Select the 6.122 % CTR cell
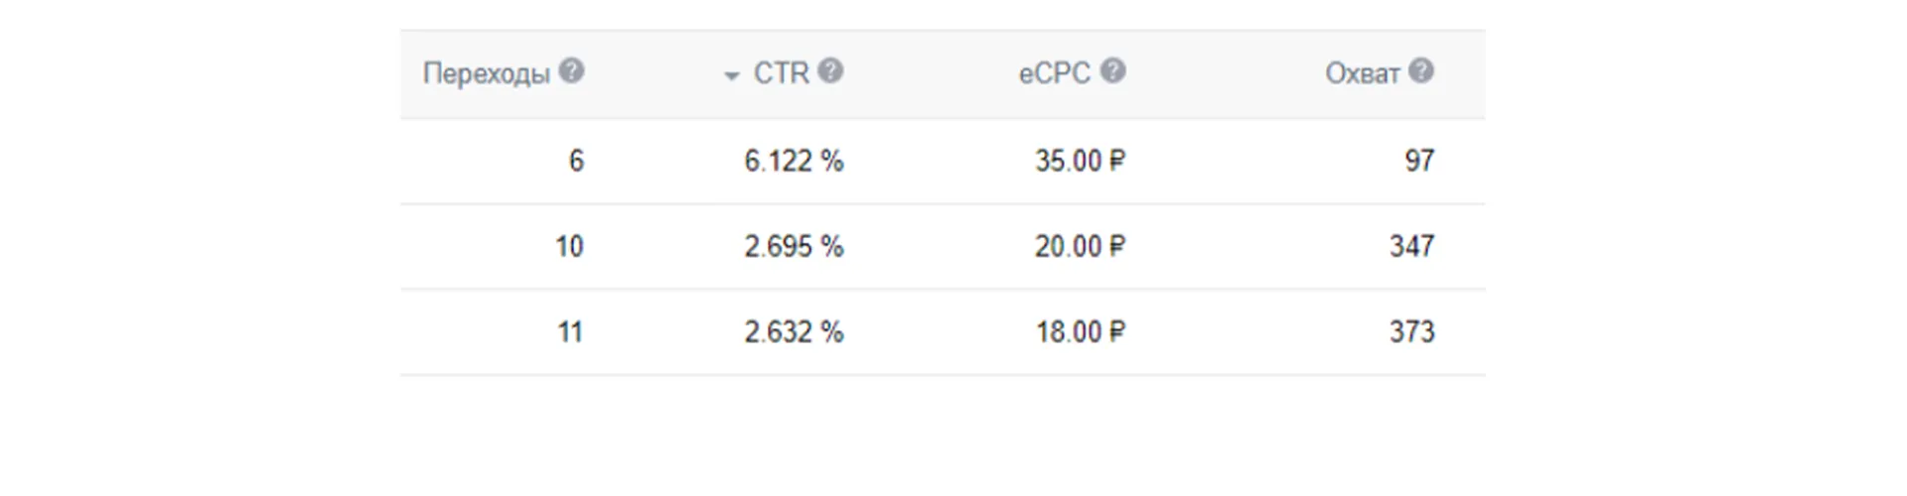 794,161
